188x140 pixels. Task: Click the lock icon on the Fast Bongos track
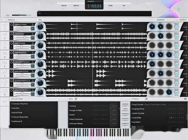click(x=33, y=53)
